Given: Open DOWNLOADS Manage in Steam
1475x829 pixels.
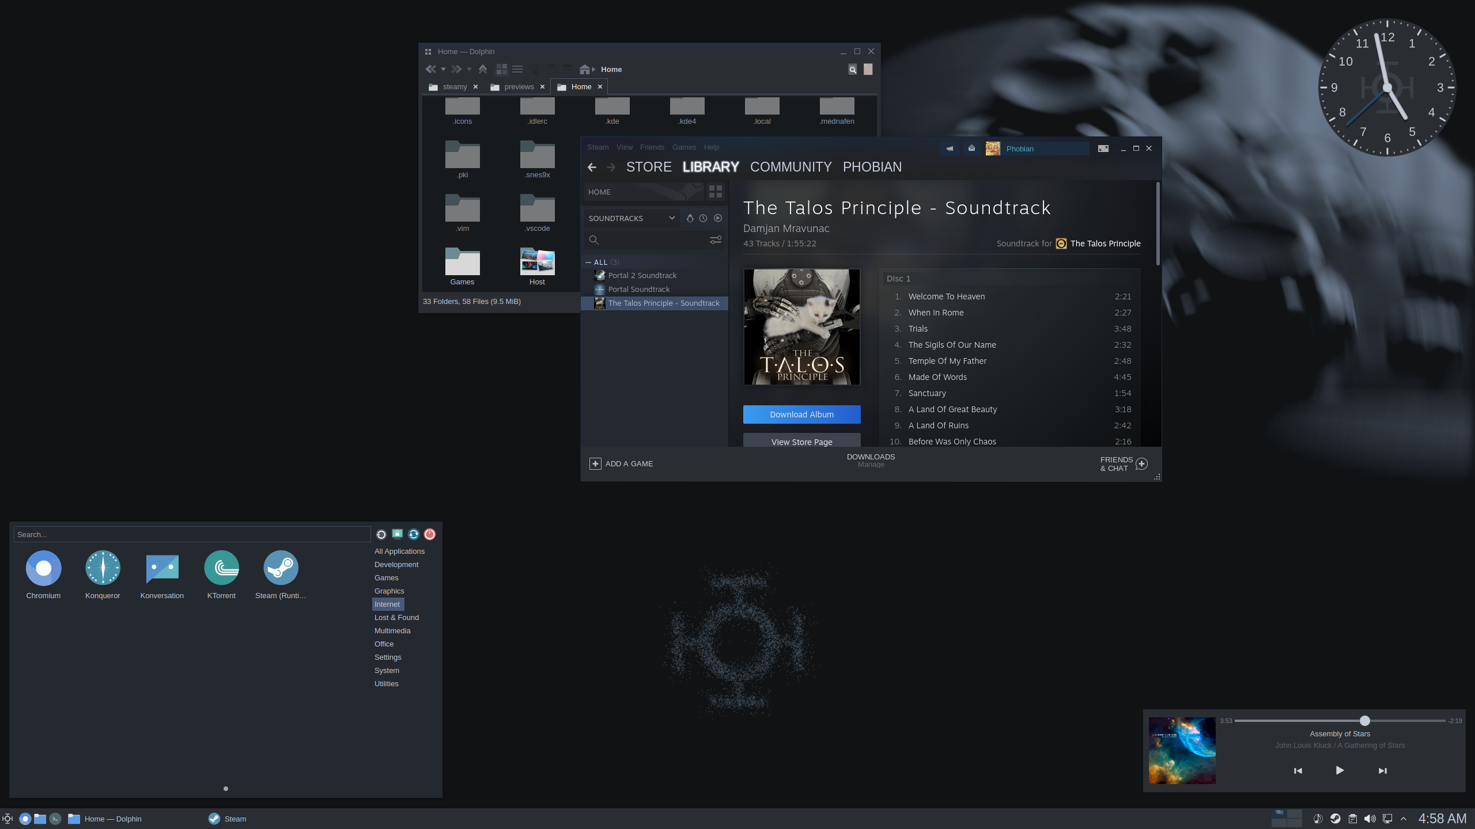Looking at the screenshot, I should (871, 461).
